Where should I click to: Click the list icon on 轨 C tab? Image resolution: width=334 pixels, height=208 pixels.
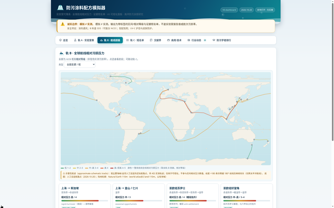coord(128,40)
